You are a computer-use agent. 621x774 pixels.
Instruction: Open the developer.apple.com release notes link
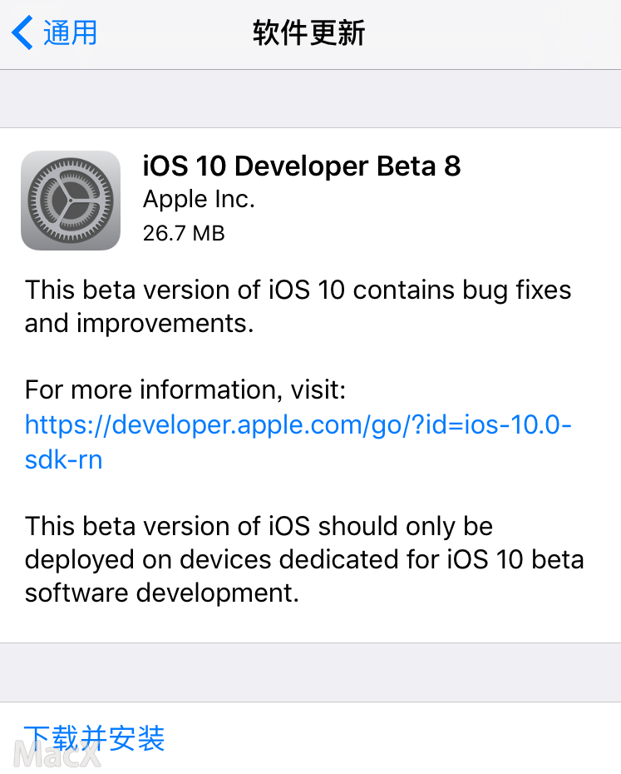coord(298,425)
